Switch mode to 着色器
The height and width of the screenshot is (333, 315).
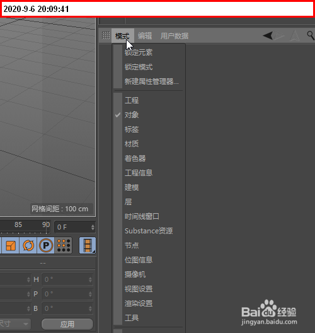[135, 158]
